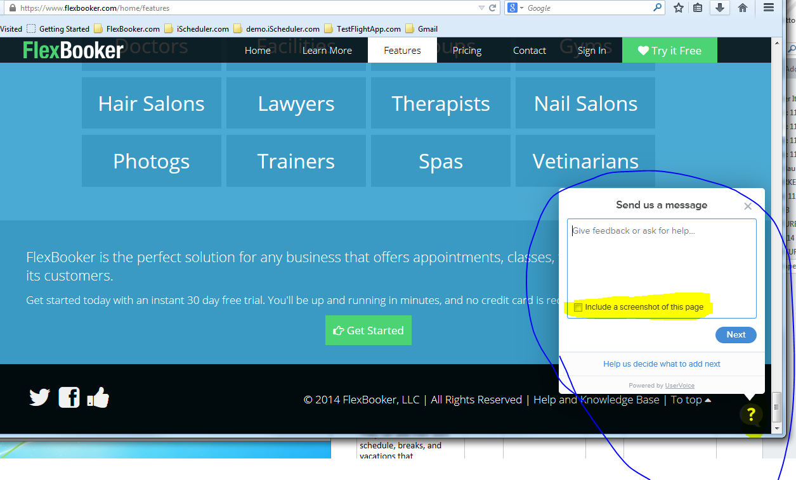The height and width of the screenshot is (480, 796).
Task: Select the Nail Salons tile
Action: (585, 103)
